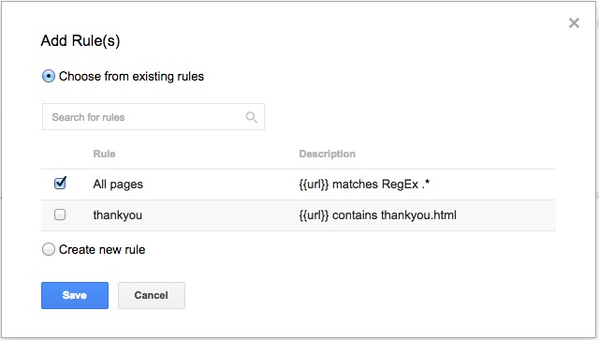
Task: Focus the Search for rules field
Action: [x=153, y=117]
